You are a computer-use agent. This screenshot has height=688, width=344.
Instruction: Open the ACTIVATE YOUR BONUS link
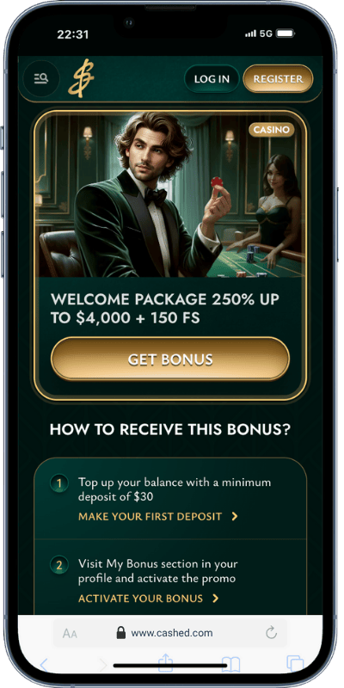[140, 598]
